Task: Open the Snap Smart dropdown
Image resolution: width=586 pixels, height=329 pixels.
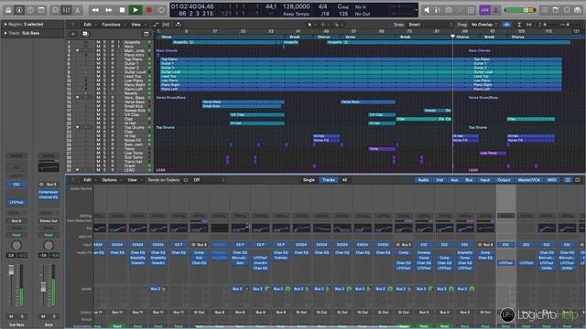Action: (x=430, y=25)
